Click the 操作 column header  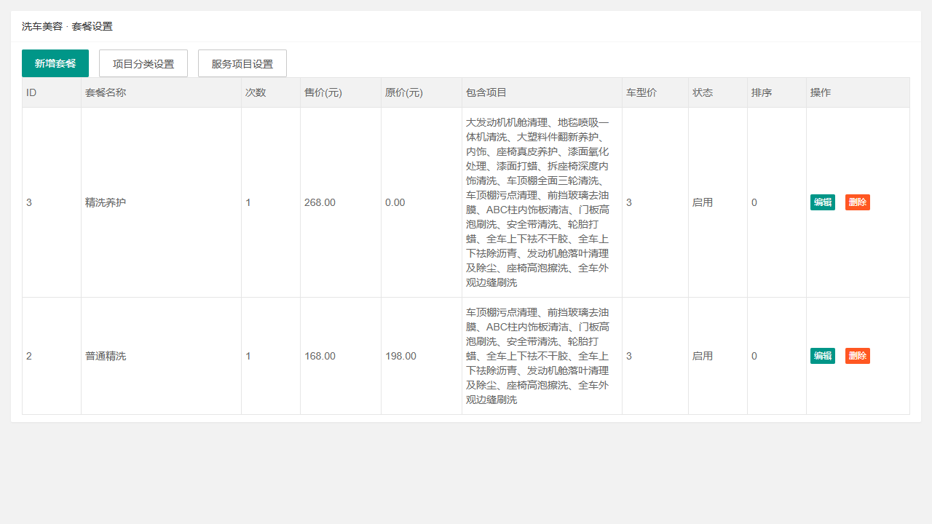858,92
